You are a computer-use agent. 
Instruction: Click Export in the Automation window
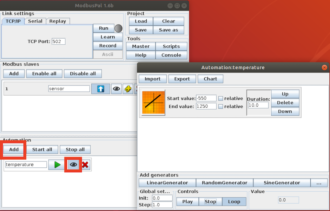point(182,79)
